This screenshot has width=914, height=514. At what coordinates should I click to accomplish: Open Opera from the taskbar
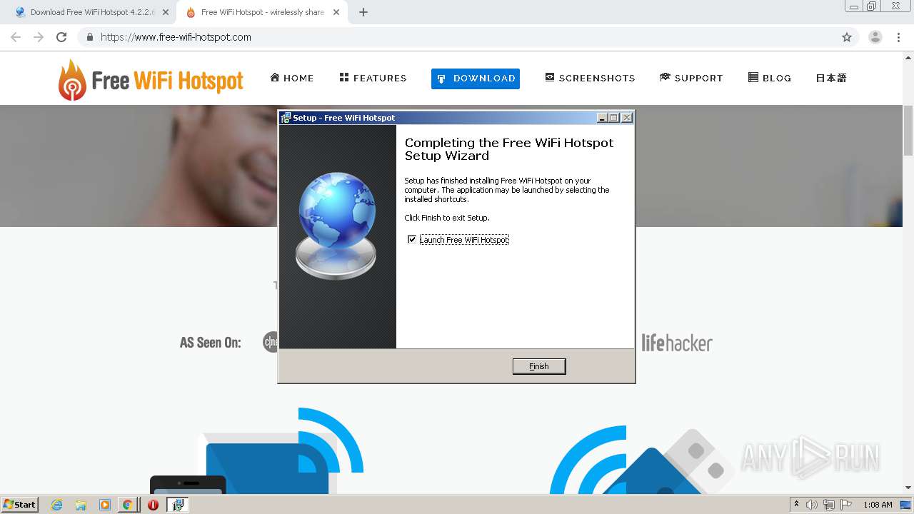coord(153,505)
